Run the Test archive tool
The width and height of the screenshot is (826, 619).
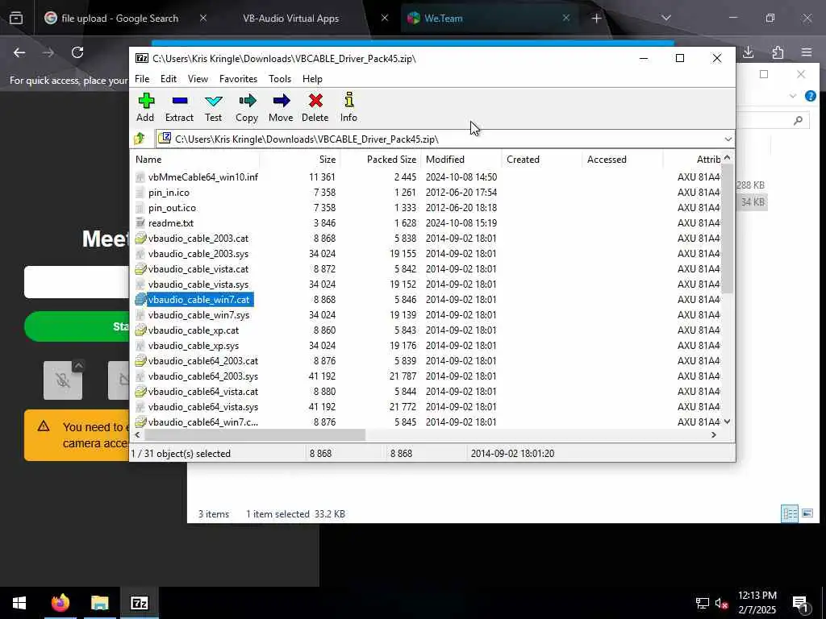tap(213, 107)
